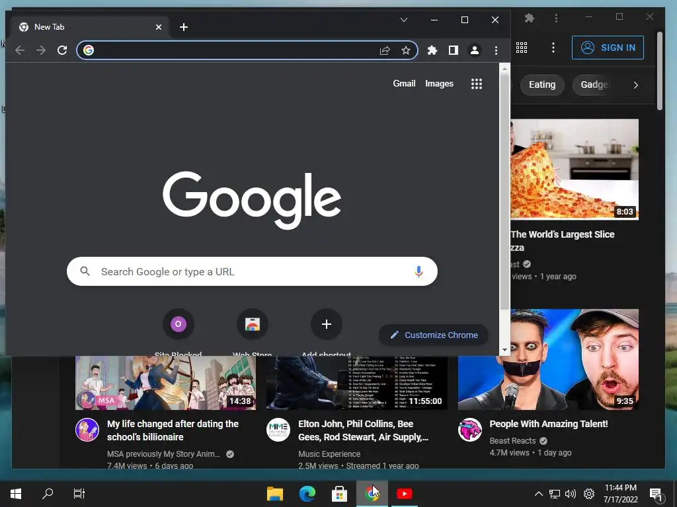Click the Beast Reacts channel name
Viewport: 677px width, 507px height.
pyautogui.click(x=512, y=440)
